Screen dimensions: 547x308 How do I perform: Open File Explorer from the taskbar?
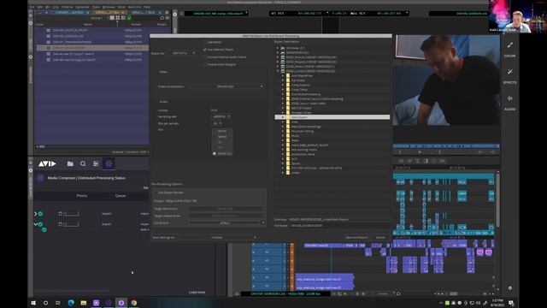84,303
